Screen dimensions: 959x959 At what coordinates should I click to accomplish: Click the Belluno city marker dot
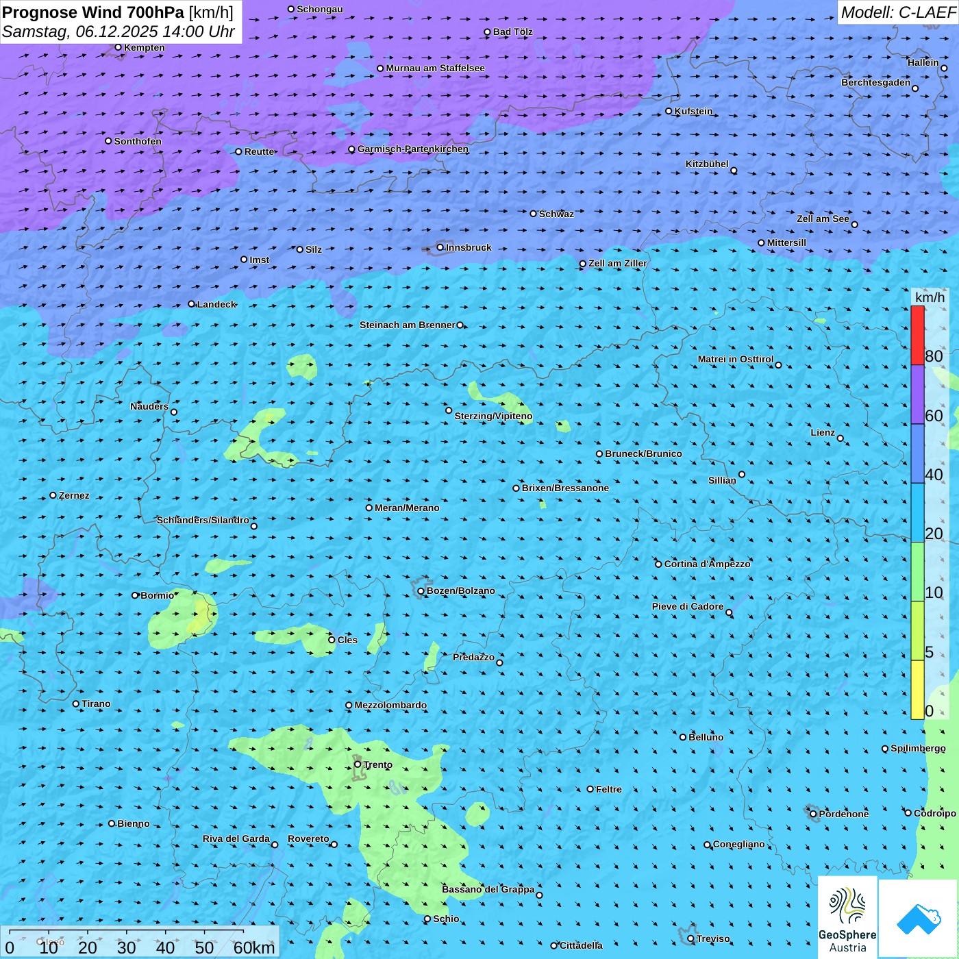682,737
